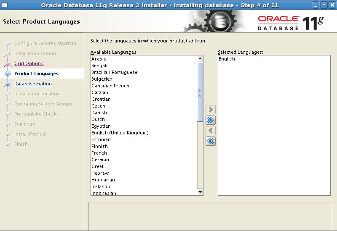Viewport: 337px width, 231px height.
Task: Select Hungarian in Available Languages
Action: click(x=144, y=180)
